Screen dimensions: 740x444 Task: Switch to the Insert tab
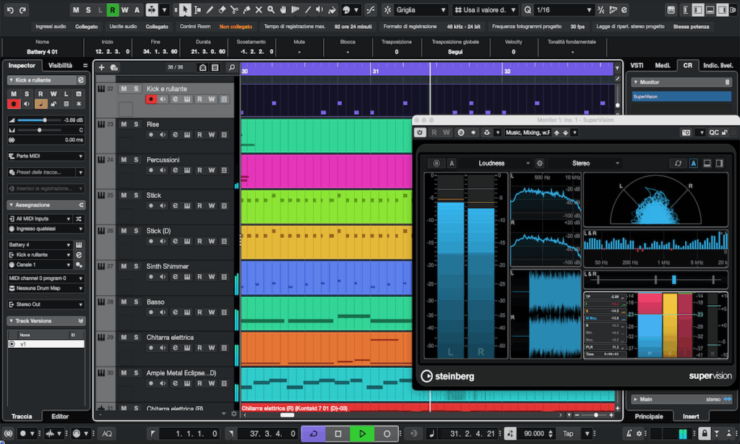(x=691, y=416)
